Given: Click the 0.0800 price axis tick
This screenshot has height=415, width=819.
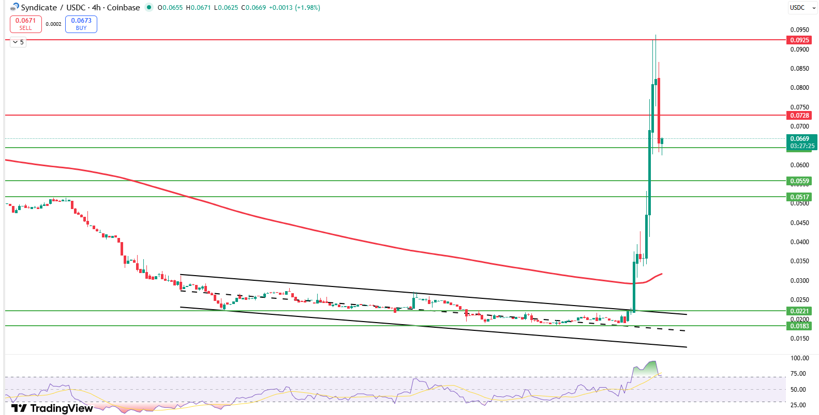Looking at the screenshot, I should 799,88.
